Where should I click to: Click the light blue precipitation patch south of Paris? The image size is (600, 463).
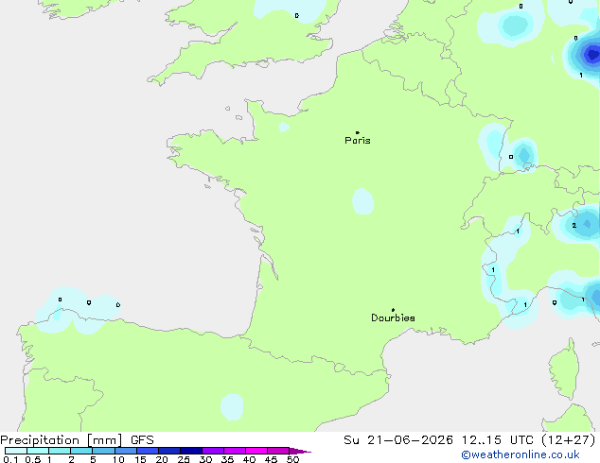click(x=362, y=201)
